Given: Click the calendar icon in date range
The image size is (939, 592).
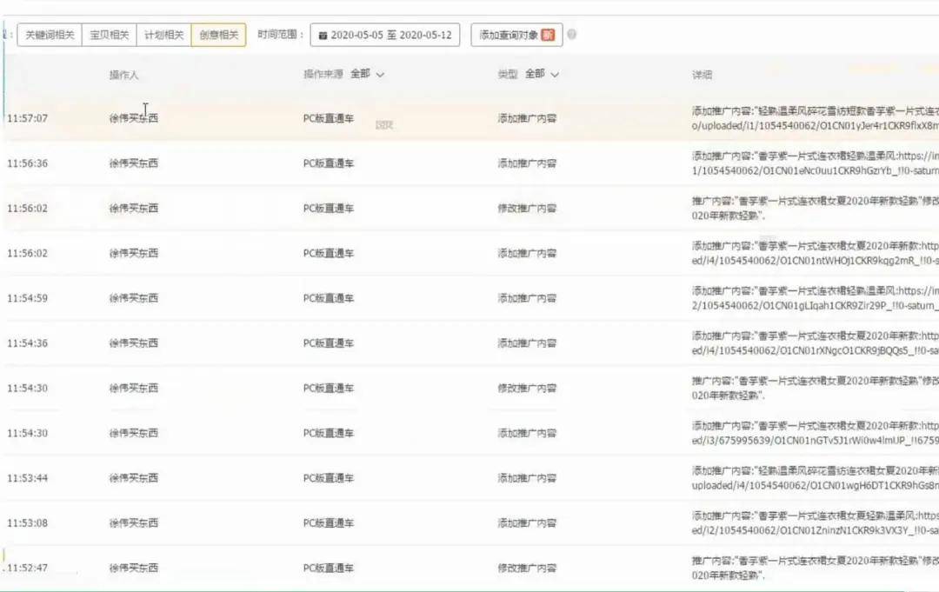Looking at the screenshot, I should click(323, 36).
